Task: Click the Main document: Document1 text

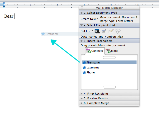Action: tap(118, 17)
